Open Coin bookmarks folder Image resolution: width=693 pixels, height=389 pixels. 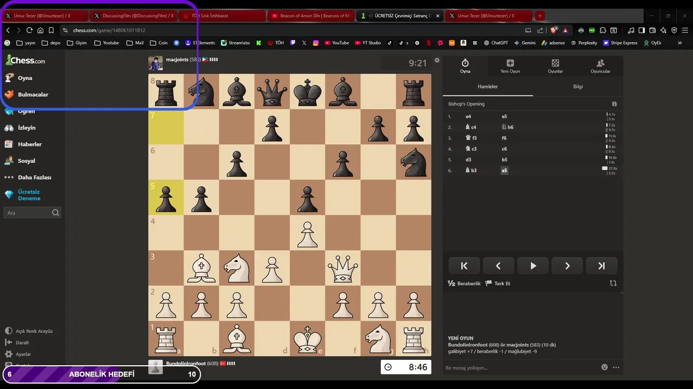pos(159,43)
